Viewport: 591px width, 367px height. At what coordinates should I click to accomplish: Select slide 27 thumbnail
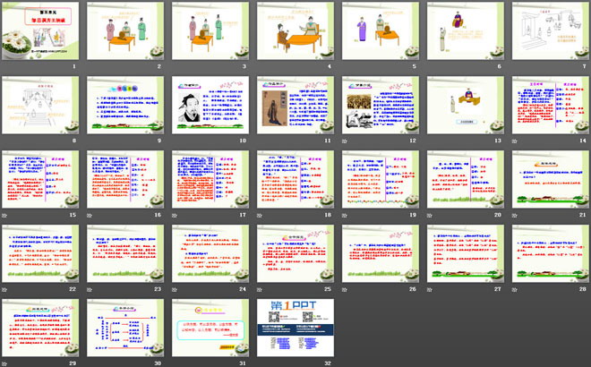pos(466,253)
